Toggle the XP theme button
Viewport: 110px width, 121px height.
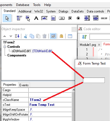point(53,36)
